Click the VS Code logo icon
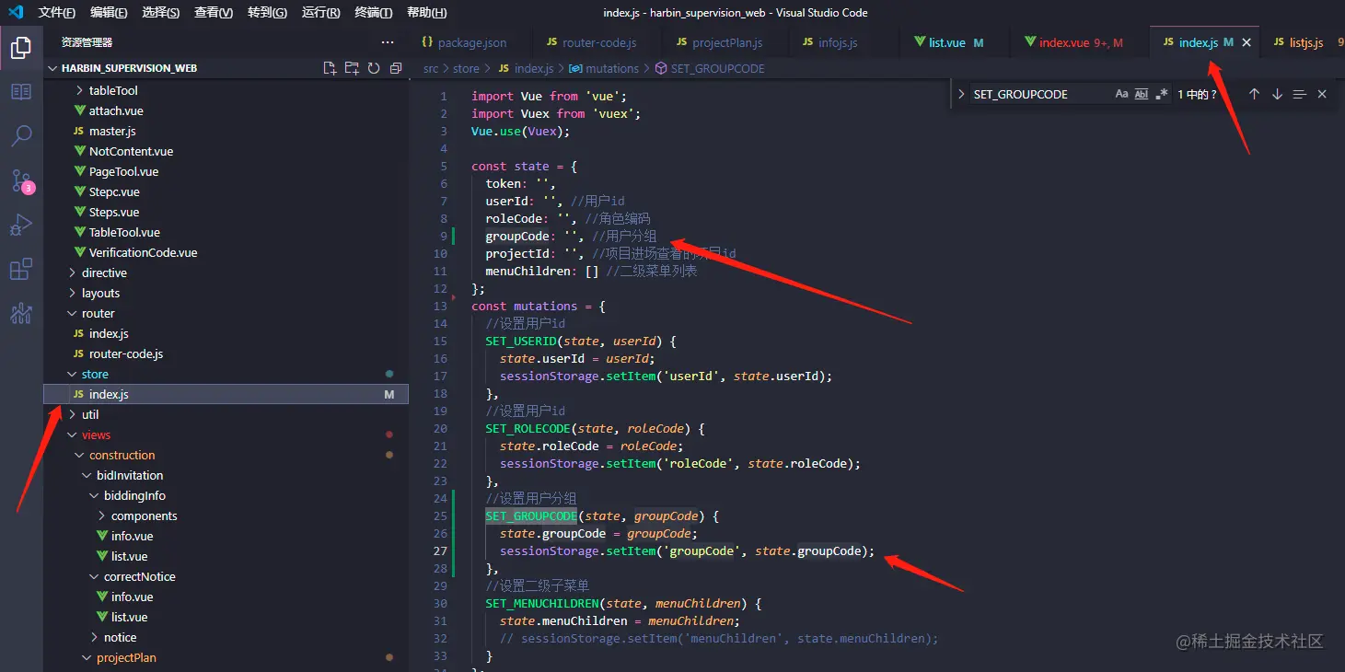The image size is (1345, 672). pos(16,12)
